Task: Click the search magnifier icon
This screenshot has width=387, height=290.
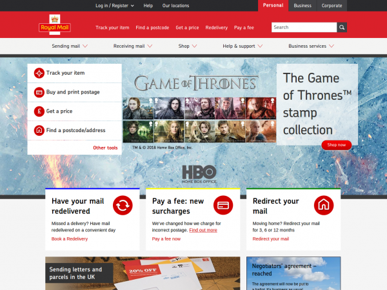Action: [342, 27]
